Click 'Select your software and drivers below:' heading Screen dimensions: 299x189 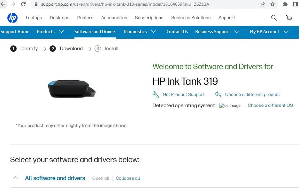tap(74, 160)
